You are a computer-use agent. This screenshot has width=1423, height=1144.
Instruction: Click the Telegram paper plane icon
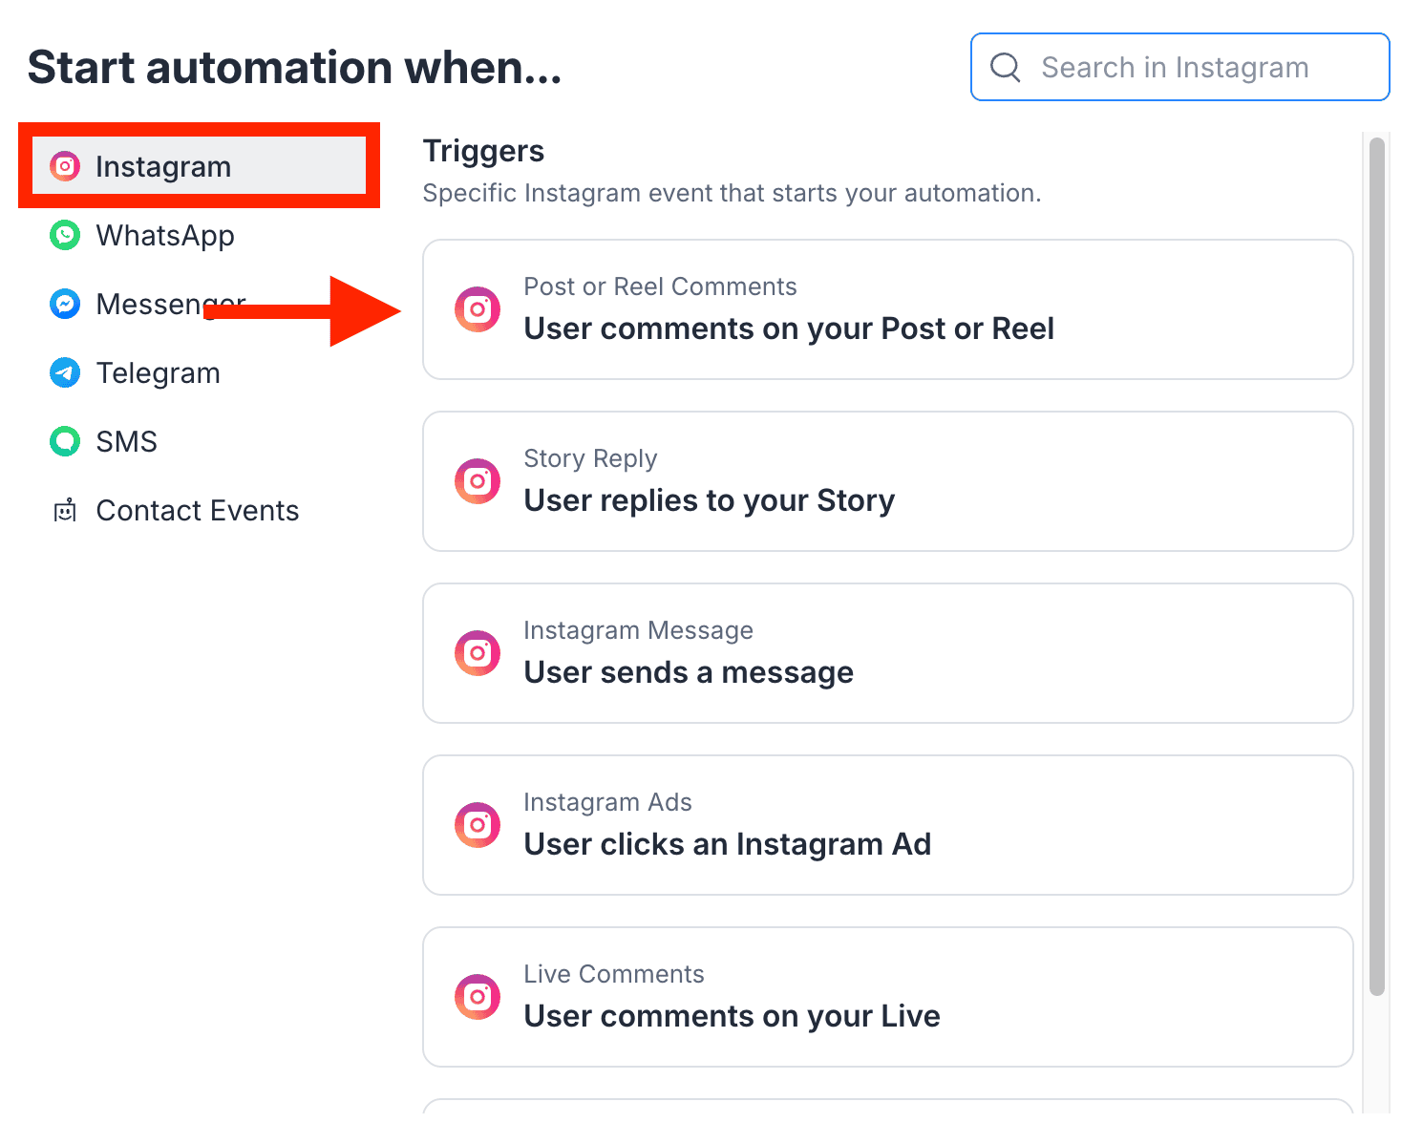point(65,372)
